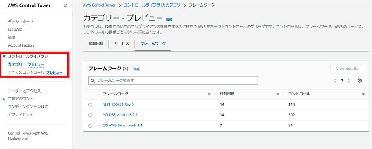Screen dimensions: 372x149
Task: Open ダッシュボード in sidebar
Action: [x=21, y=21]
